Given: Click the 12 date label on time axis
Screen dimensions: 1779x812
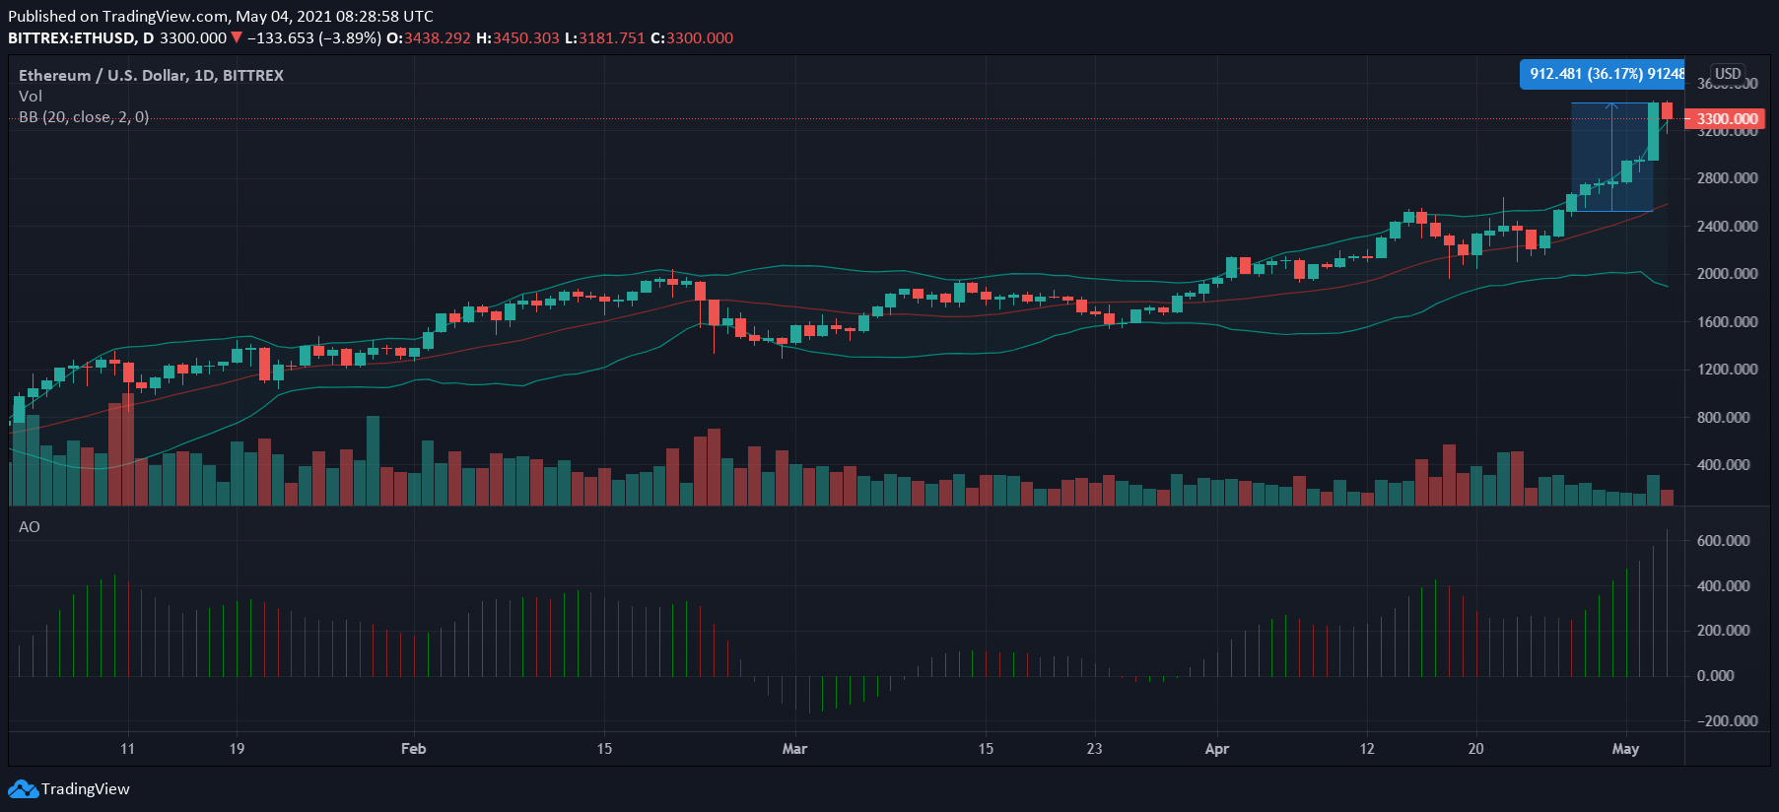Looking at the screenshot, I should [1366, 749].
